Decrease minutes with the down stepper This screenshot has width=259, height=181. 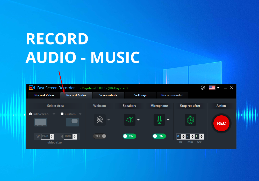[x=192, y=138]
